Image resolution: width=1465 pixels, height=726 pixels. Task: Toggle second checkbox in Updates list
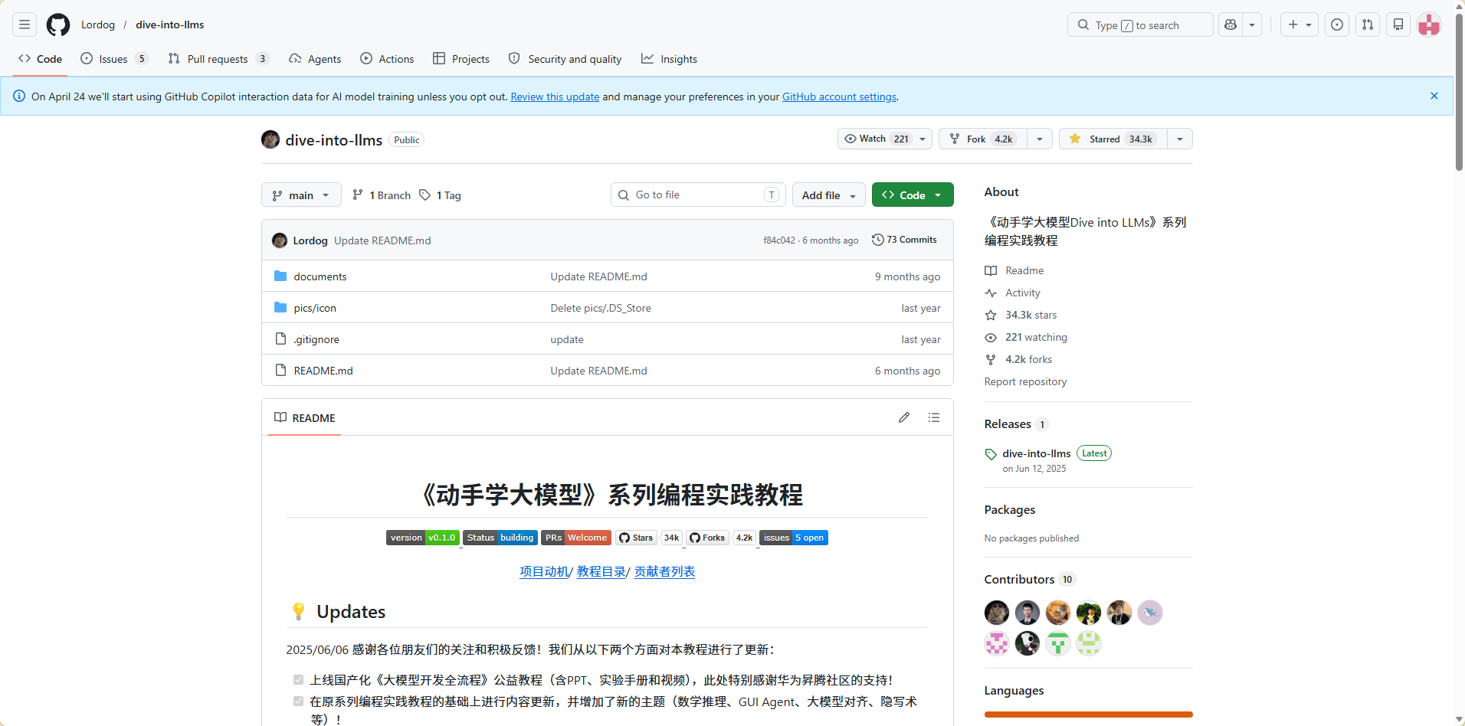tap(298, 701)
